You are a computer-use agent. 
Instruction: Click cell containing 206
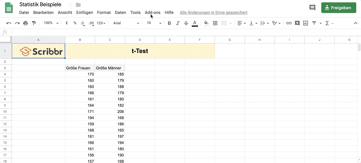pyautogui.click(x=110, y=111)
